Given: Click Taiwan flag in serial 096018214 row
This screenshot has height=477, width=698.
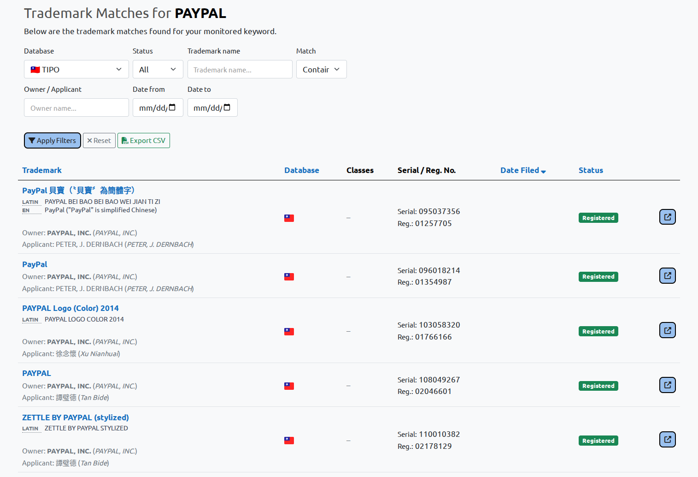Looking at the screenshot, I should coord(289,277).
